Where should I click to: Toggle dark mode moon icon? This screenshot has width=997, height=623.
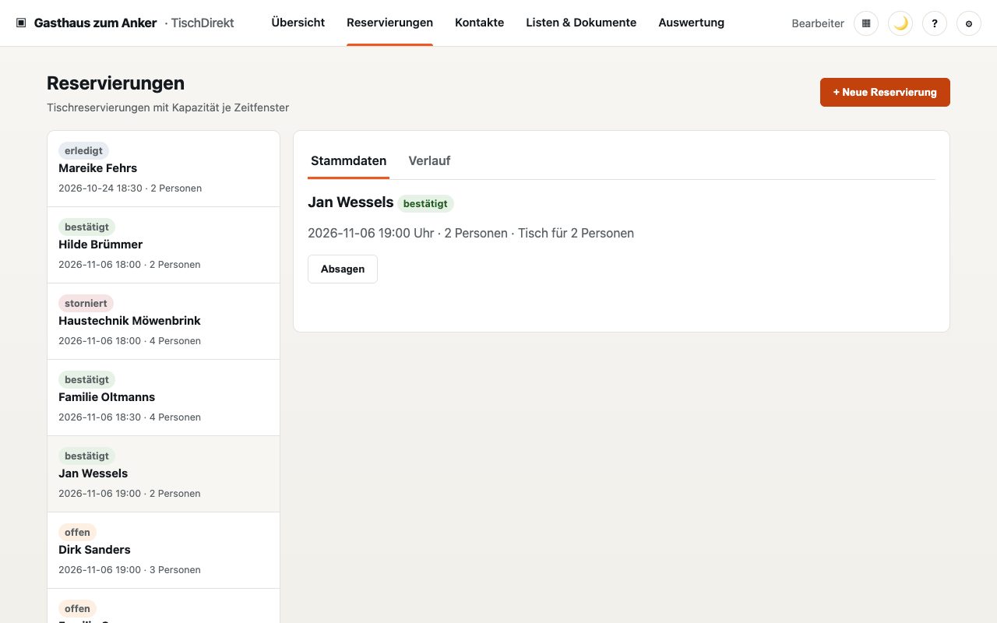point(900,23)
